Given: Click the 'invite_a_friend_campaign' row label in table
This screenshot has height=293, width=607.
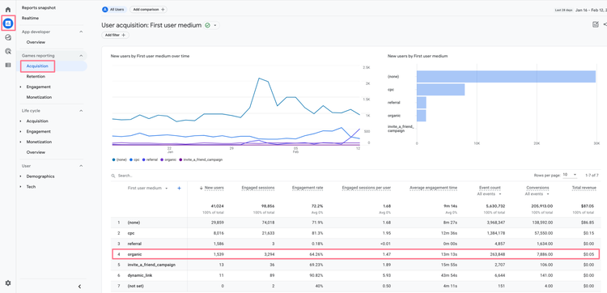Looking at the screenshot, I should tap(151, 265).
